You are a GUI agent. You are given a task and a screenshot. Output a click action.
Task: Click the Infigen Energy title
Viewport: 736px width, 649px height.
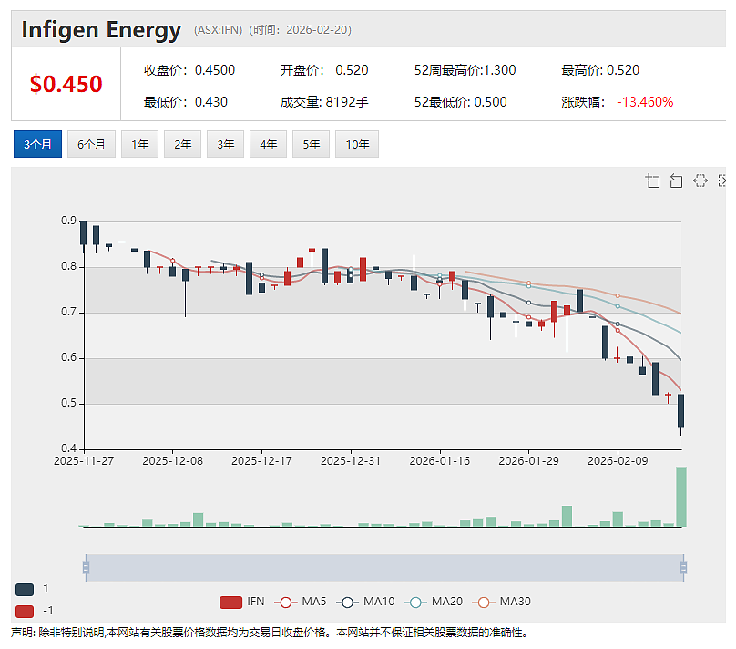click(101, 29)
